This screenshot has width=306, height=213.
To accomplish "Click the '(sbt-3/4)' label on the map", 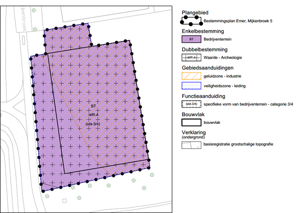I will (93, 124).
